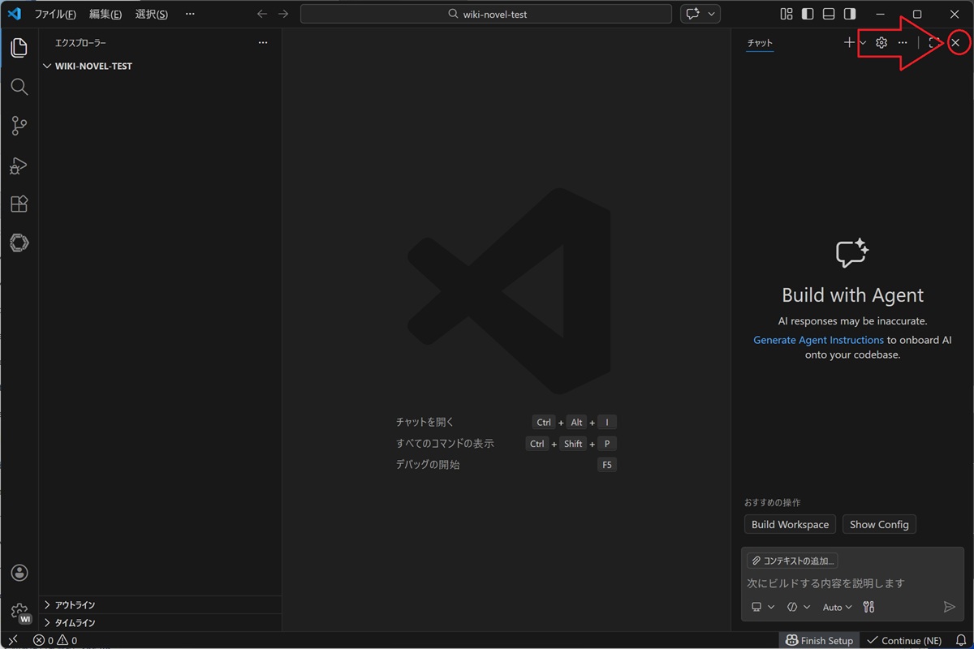Open the Search view in activity bar
Screen dimensions: 974x649
click(19, 87)
